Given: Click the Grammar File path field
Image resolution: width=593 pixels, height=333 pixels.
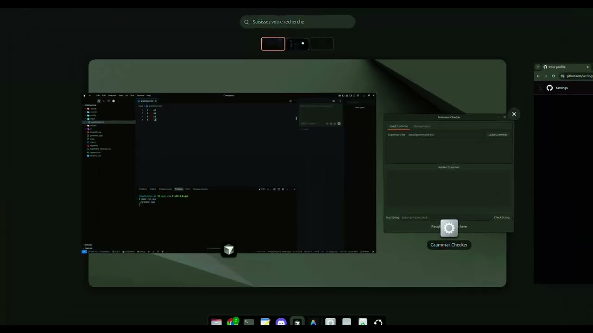Looking at the screenshot, I should point(446,135).
